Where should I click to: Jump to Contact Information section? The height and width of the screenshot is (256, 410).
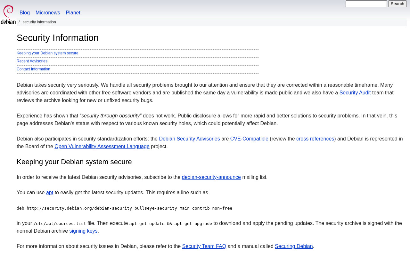coord(33,69)
